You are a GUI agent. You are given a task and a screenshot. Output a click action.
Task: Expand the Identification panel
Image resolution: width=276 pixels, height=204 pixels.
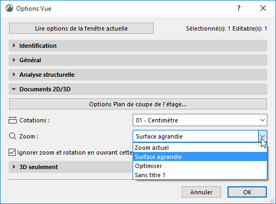coord(138,46)
